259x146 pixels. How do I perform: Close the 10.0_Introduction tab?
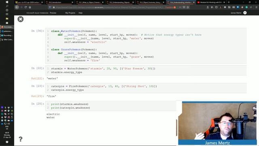pyautogui.click(x=72, y=2)
